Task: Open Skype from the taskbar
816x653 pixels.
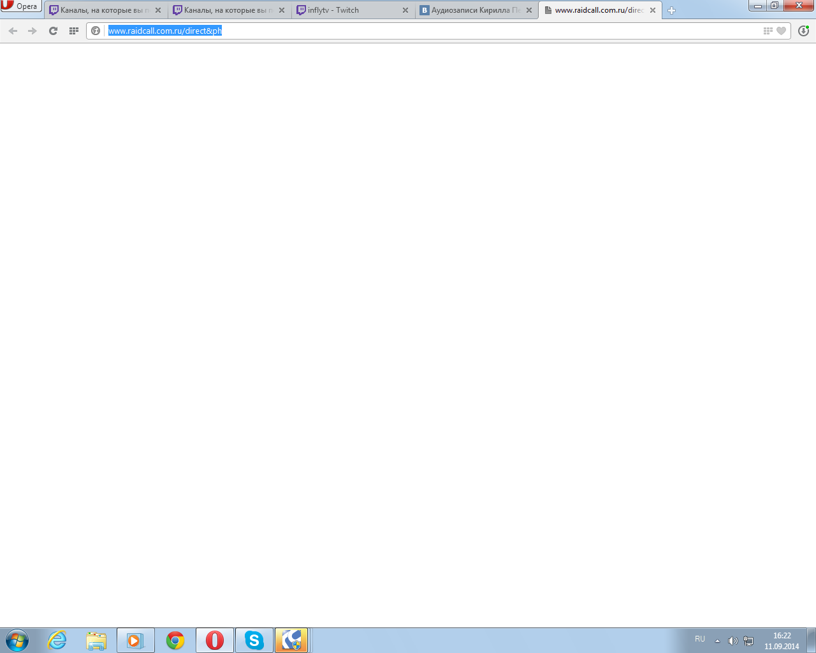Action: 254,640
